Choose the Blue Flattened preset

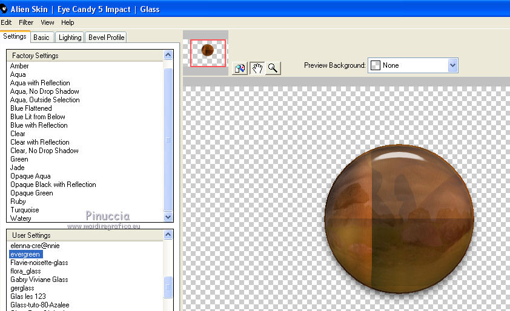(31, 108)
